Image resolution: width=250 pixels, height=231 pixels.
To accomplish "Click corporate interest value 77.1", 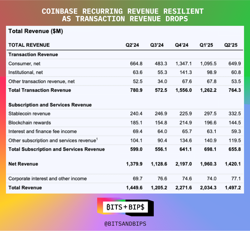I will pyautogui.click(x=236, y=179).
